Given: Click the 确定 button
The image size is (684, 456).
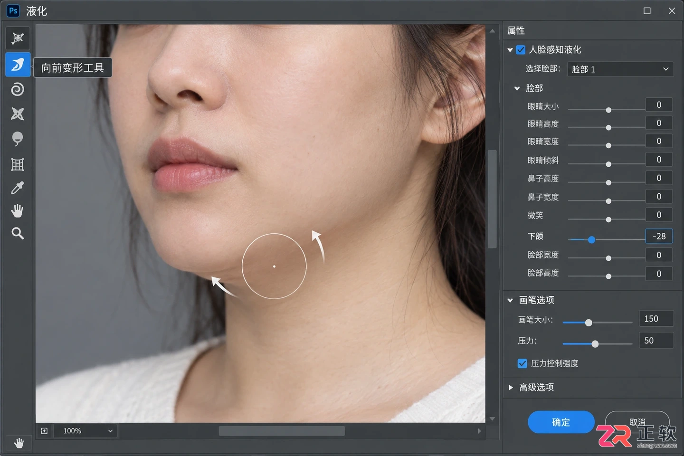Looking at the screenshot, I should (x=561, y=422).
